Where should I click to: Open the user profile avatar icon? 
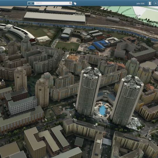(150, 3)
